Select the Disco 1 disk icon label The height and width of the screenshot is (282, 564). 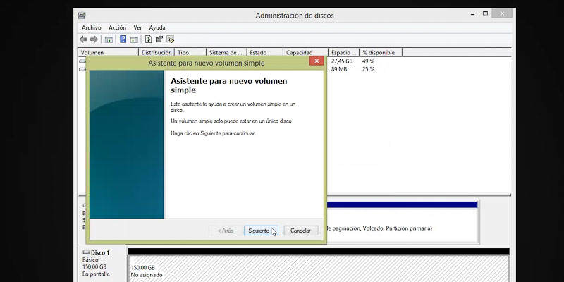[x=96, y=252]
